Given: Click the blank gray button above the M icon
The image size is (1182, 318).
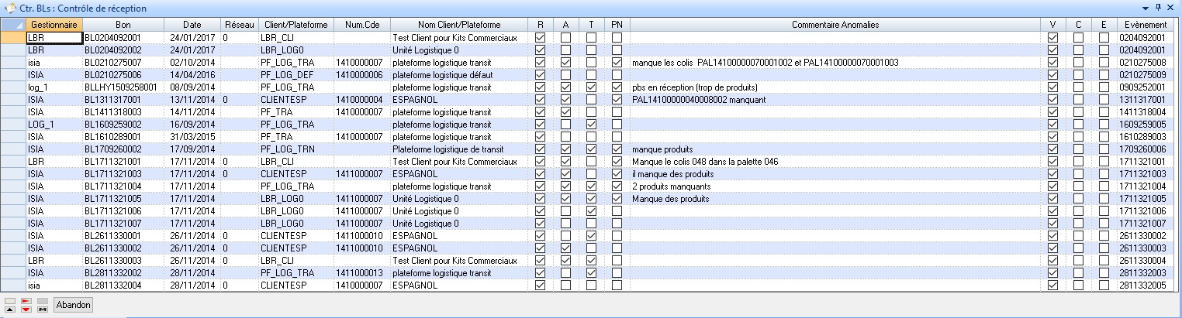Looking at the screenshot, I should (x=43, y=300).
